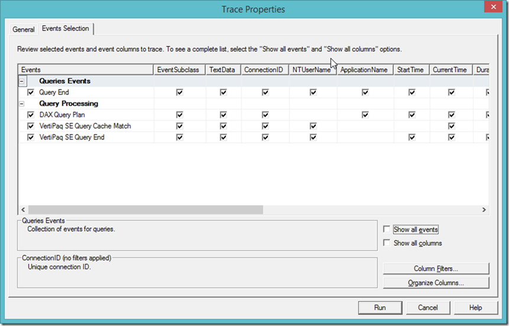Toggle ApplicationName for Query End
The image size is (509, 326).
(x=365, y=92)
